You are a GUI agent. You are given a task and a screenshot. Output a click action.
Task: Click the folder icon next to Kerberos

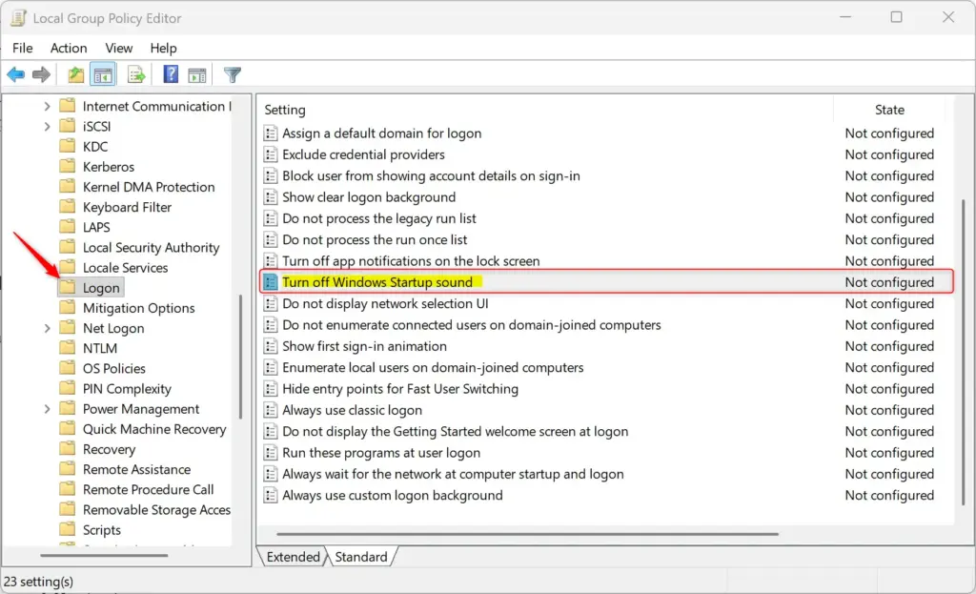[x=68, y=166]
